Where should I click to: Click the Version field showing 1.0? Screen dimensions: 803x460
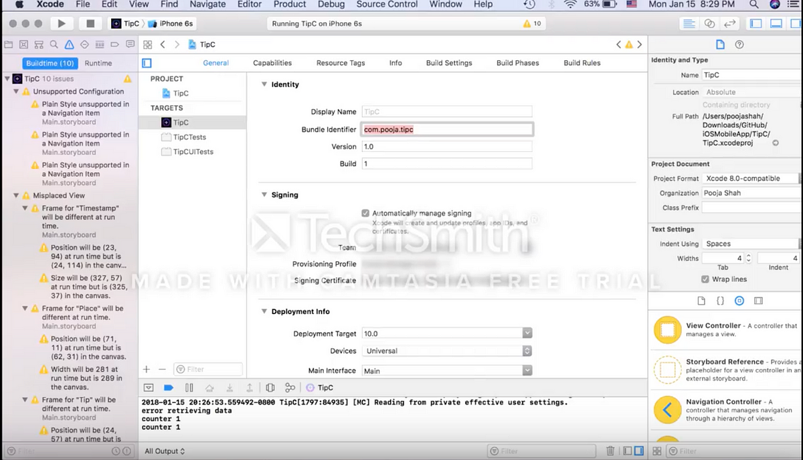click(x=447, y=147)
